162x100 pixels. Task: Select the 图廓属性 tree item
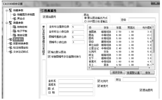(x=18, y=40)
